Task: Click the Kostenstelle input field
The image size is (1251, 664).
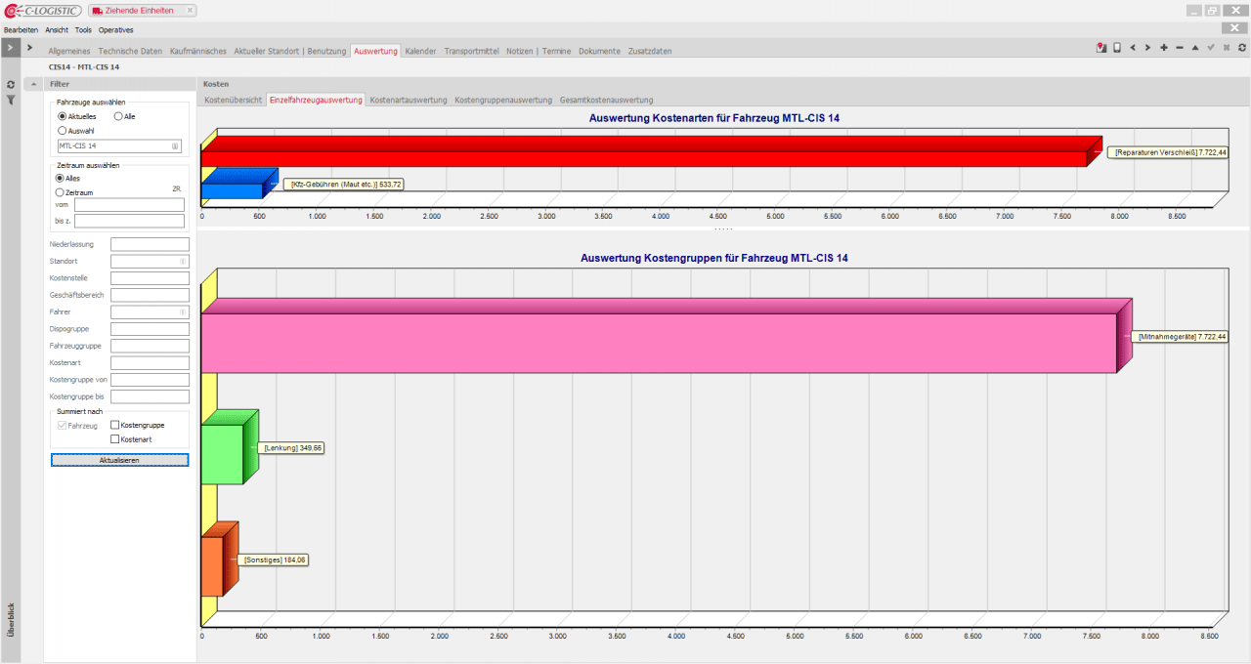Action: 150,278
